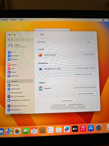This screenshot has height=146, width=109.
Task: Open App Store from Dock
Action: (91, 128)
